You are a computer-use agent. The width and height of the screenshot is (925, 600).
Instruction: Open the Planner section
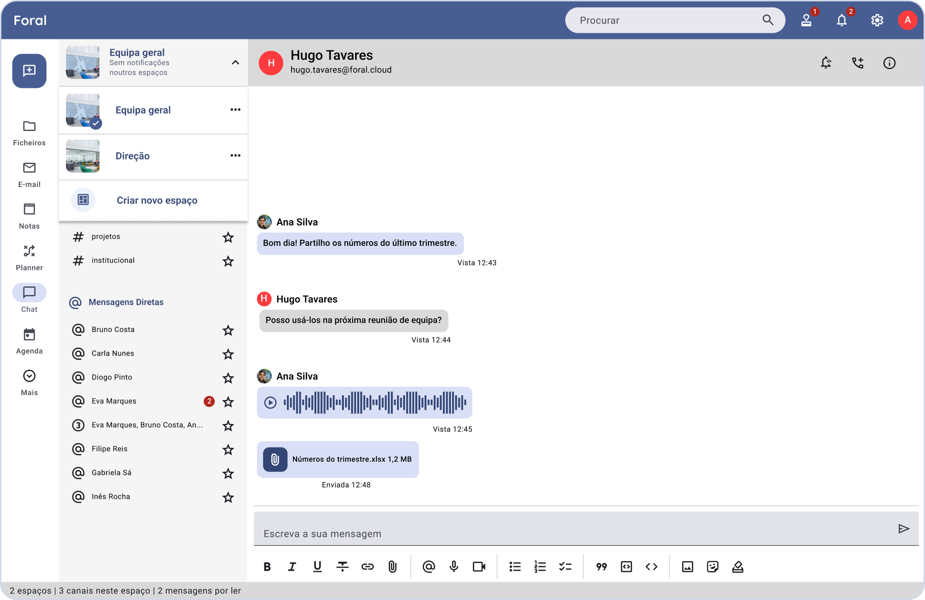click(x=29, y=258)
